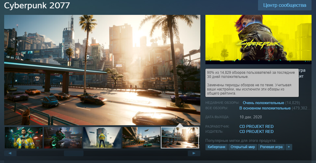Click the Cyberpunk 2077 page title
Viewport: 316px width, 163px height.
coord(37,5)
